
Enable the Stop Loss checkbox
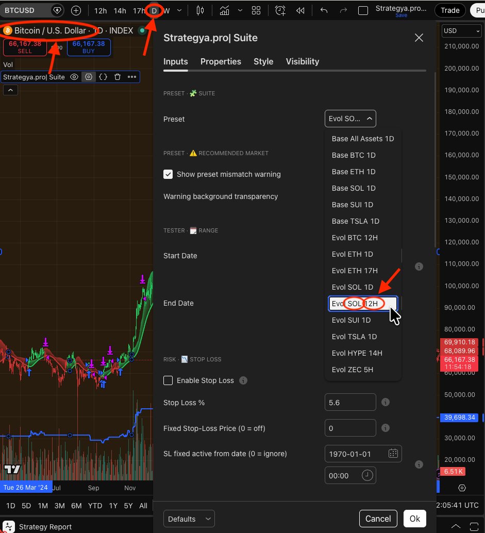[168, 380]
